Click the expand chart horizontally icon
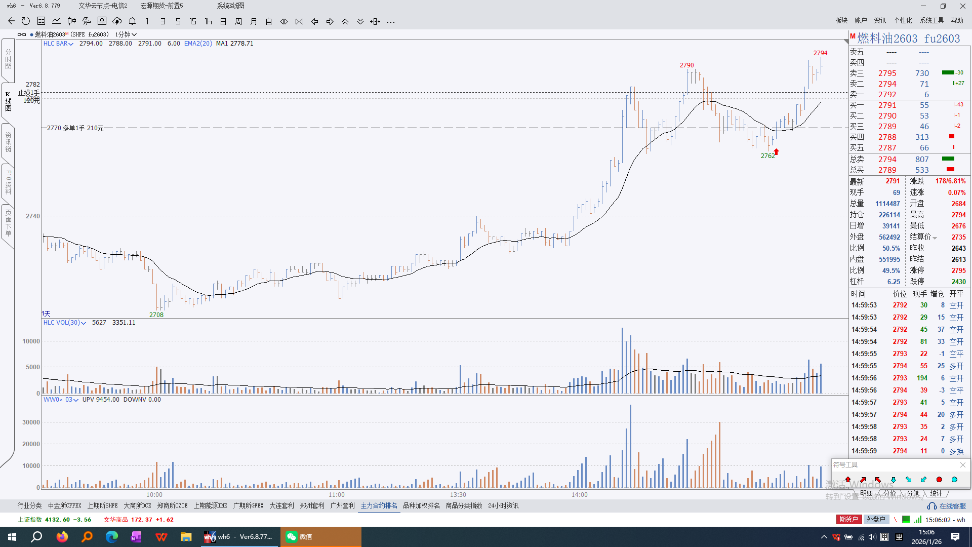The image size is (972, 547). (x=284, y=21)
